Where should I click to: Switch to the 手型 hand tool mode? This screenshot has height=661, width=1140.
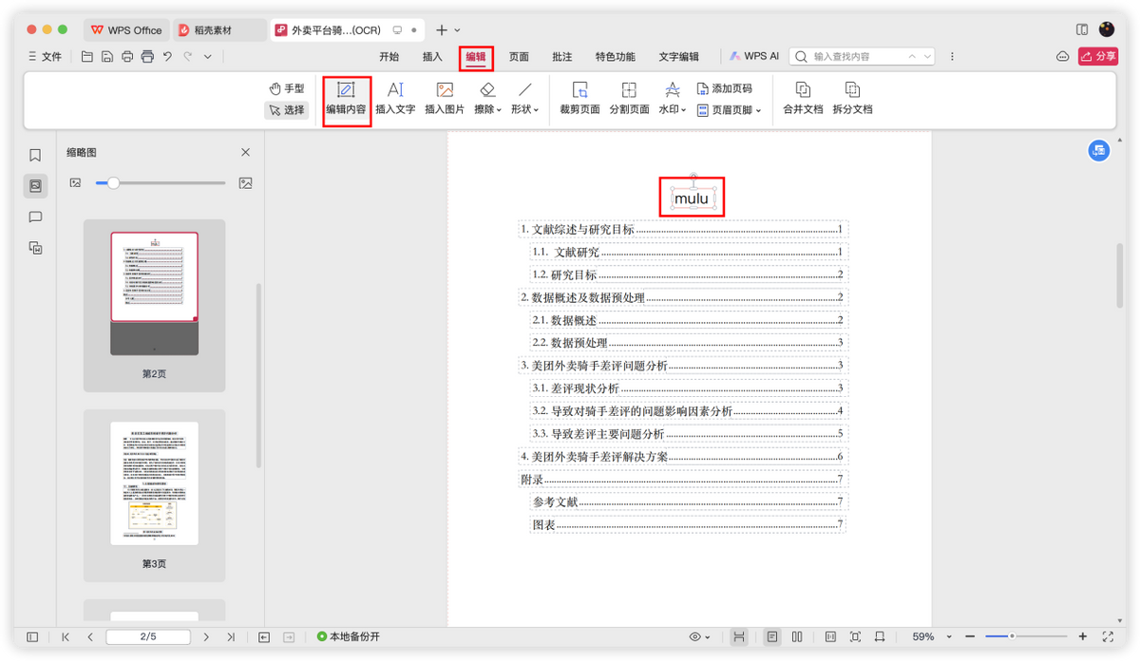[x=287, y=88]
